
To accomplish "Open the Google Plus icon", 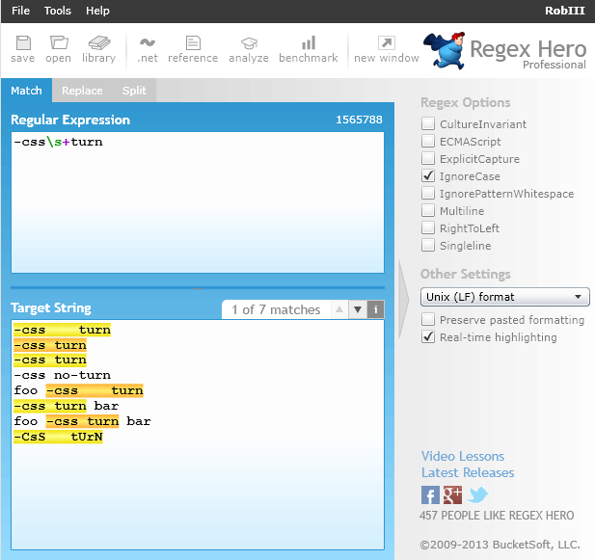I will (452, 494).
